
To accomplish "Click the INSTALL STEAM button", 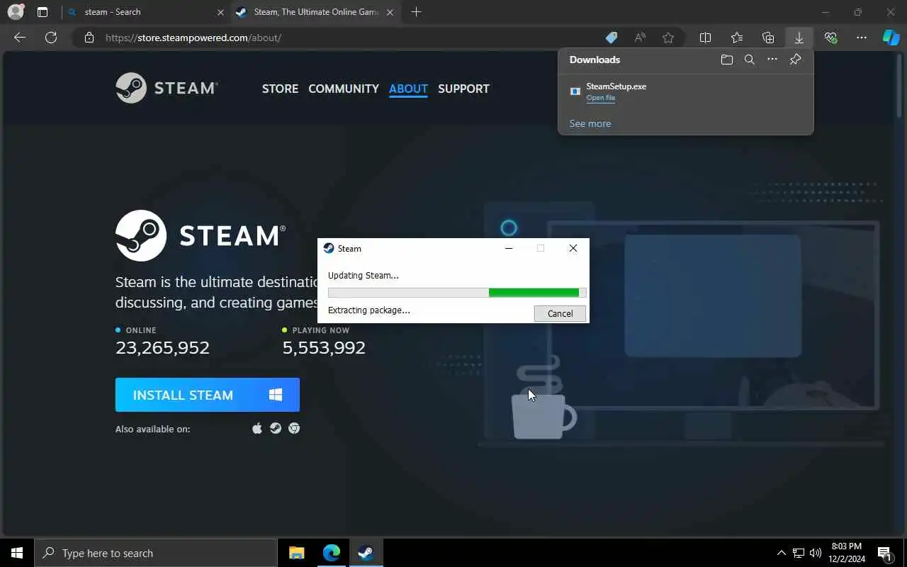I will tap(208, 395).
